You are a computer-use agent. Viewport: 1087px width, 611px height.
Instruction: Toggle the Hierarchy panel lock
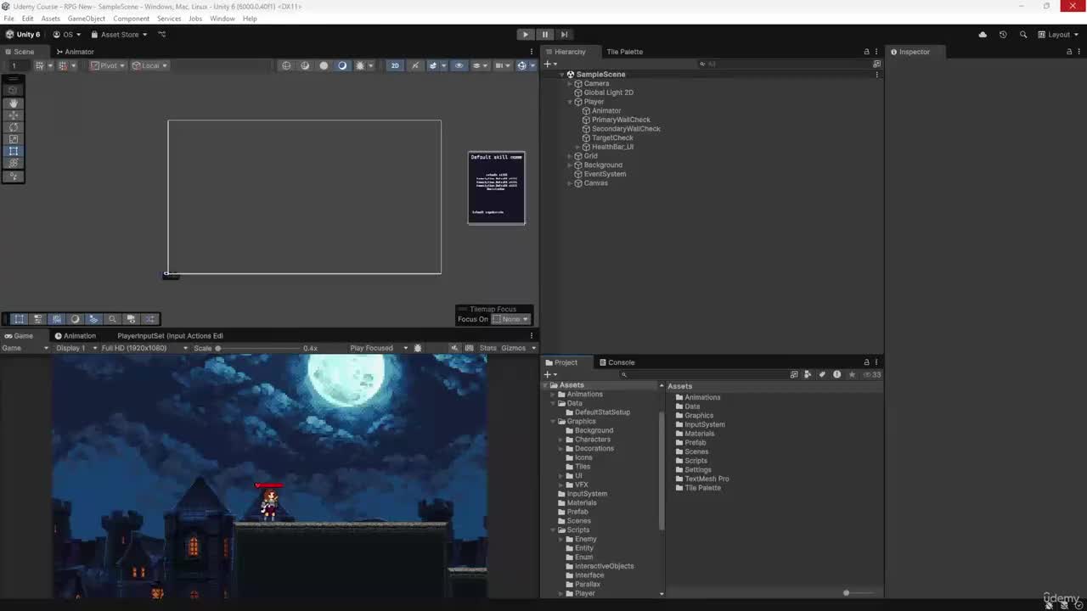tap(866, 52)
